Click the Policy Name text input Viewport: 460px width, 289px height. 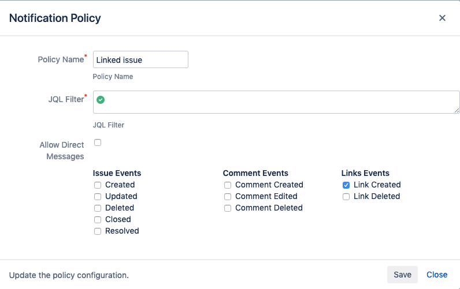click(x=140, y=59)
